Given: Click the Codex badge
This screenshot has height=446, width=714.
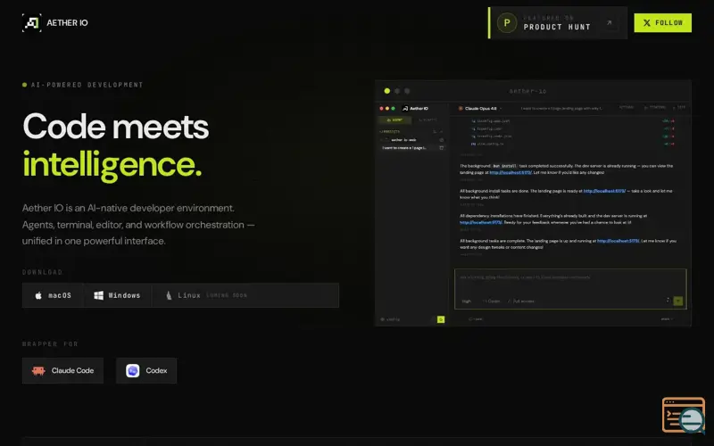Looking at the screenshot, I should pyautogui.click(x=146, y=370).
